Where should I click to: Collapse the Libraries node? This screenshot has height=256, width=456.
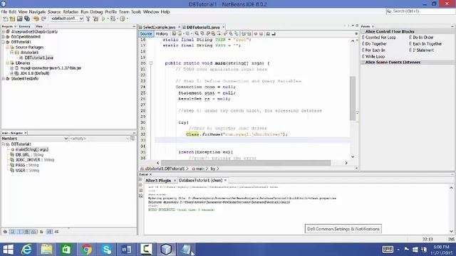click(8, 63)
